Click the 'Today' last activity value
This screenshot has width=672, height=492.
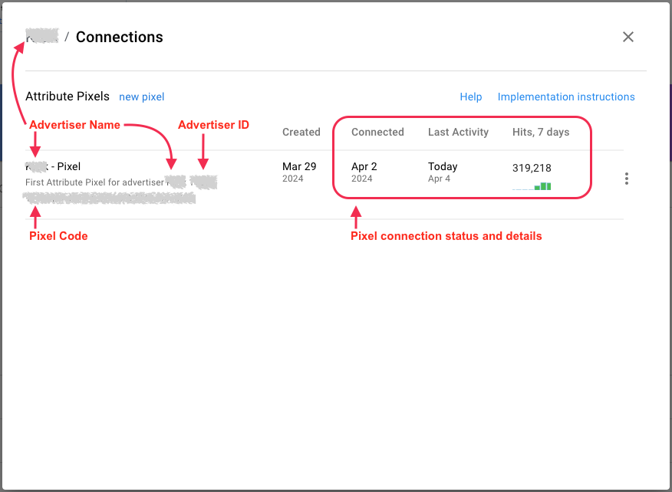(443, 166)
